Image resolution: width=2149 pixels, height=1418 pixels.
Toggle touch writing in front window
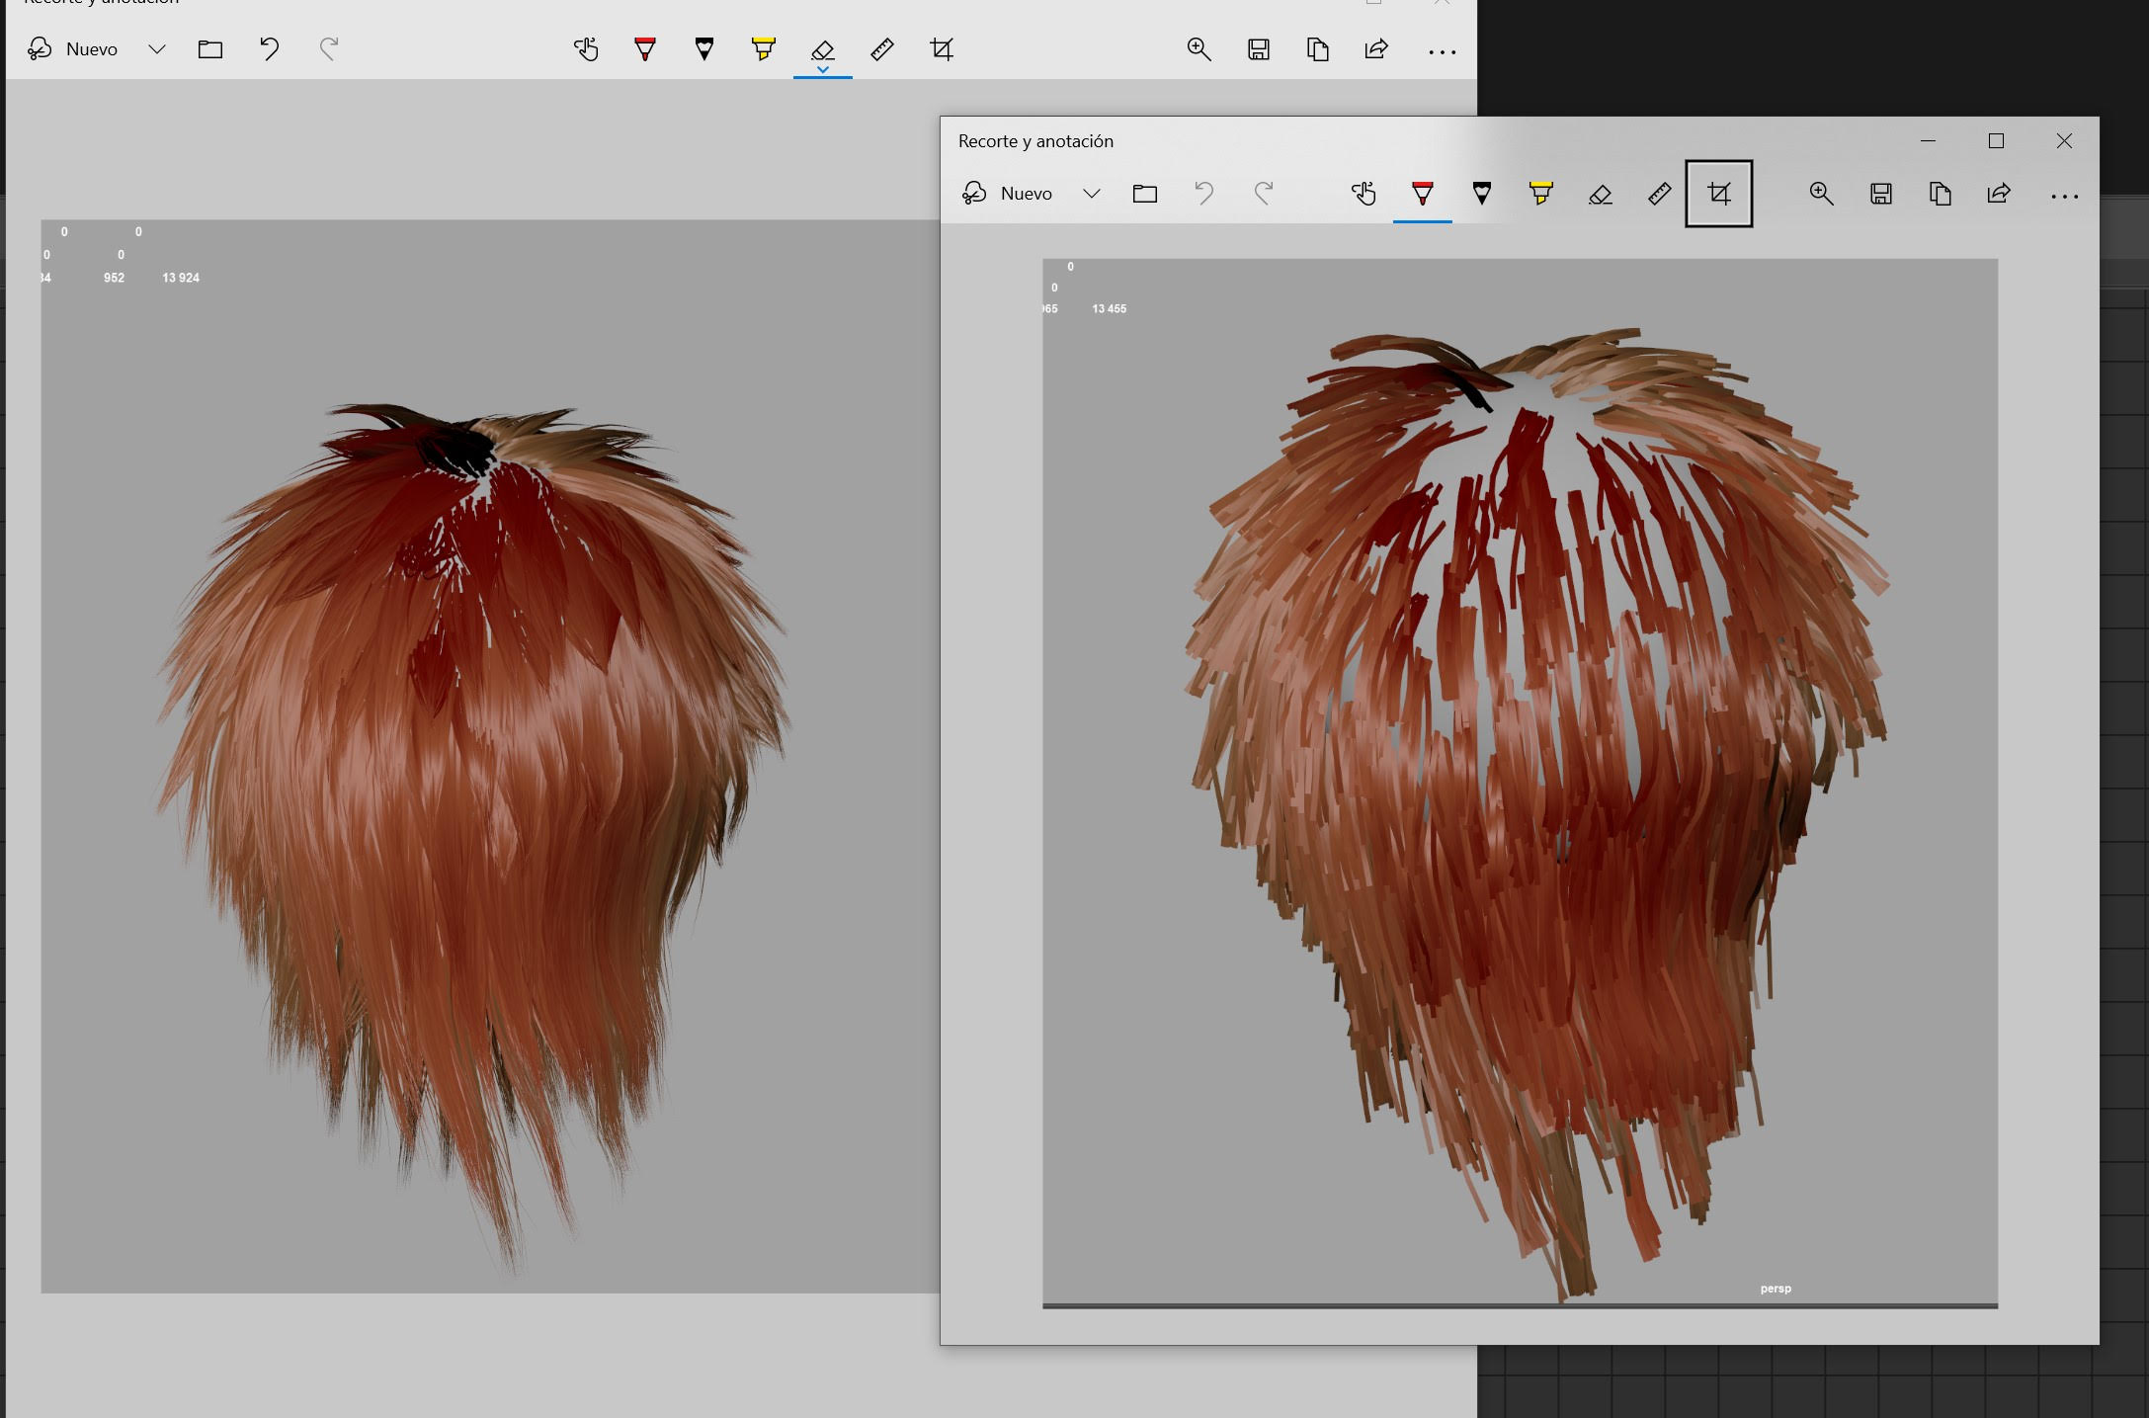(x=1364, y=194)
